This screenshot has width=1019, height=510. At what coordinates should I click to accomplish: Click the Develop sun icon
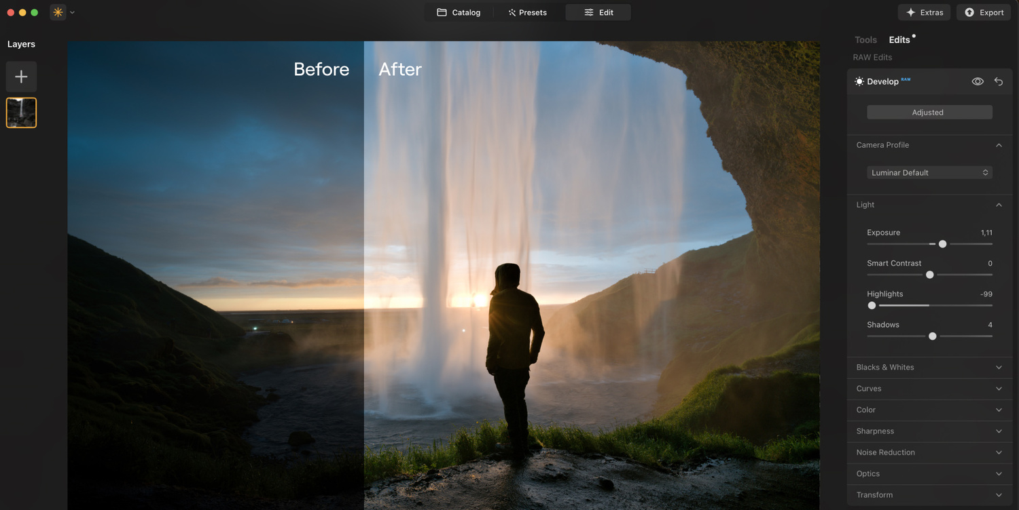tap(859, 81)
